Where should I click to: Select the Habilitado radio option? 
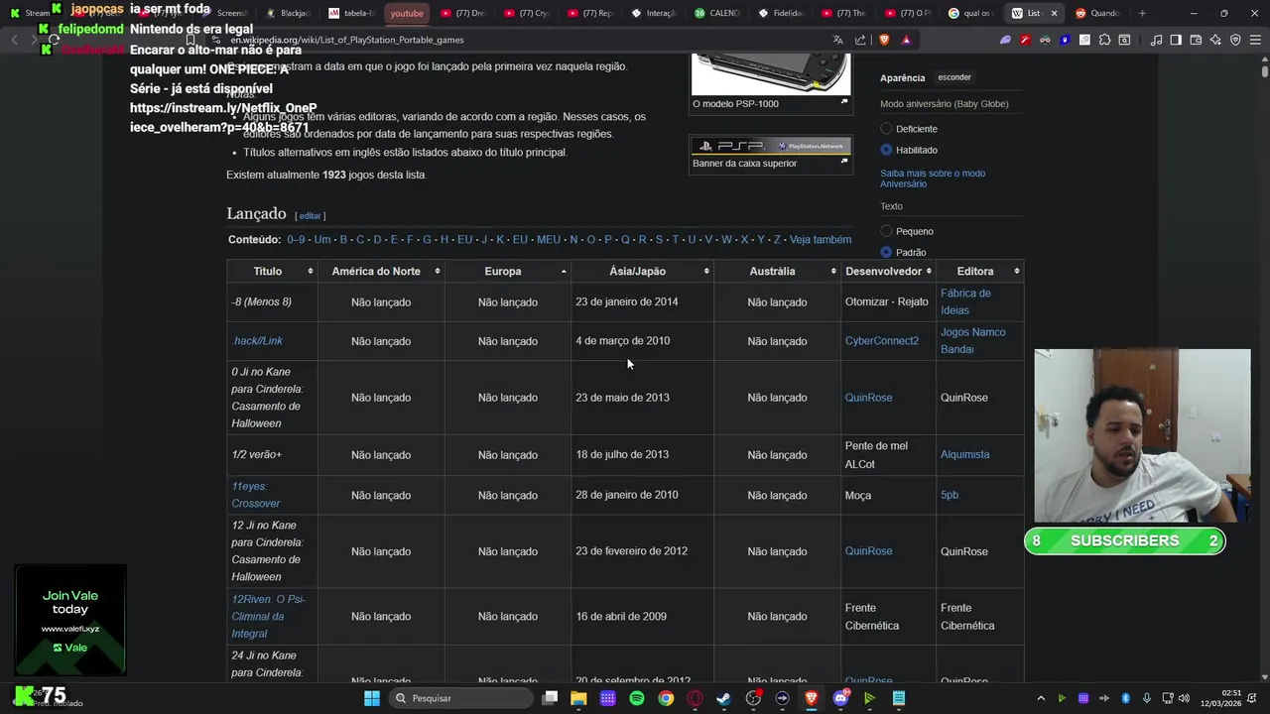(886, 150)
